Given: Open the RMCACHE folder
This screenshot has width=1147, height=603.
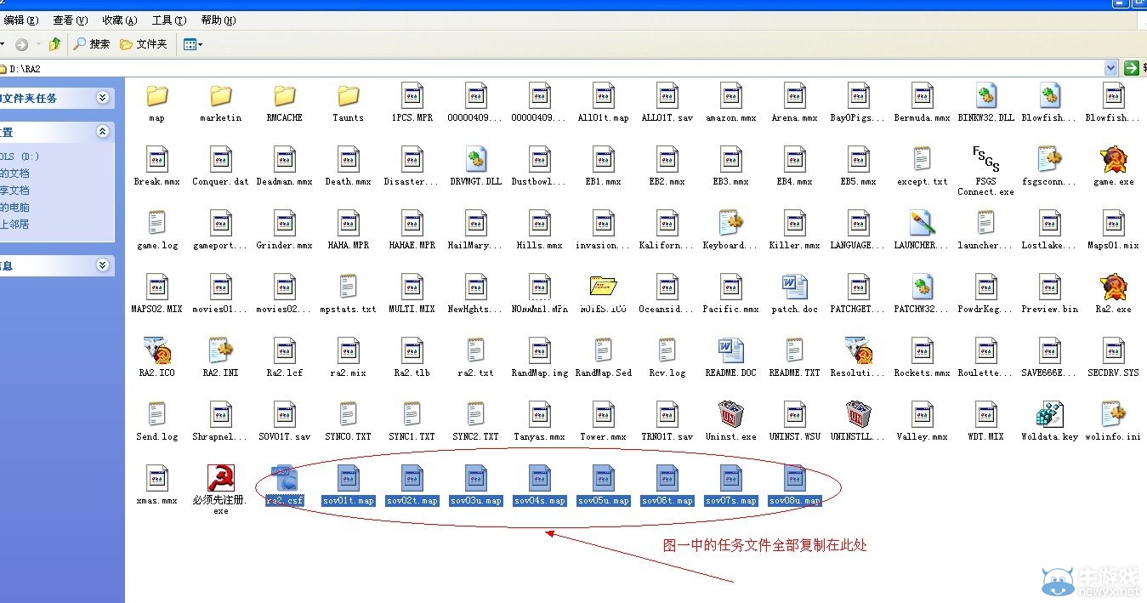Looking at the screenshot, I should (285, 96).
